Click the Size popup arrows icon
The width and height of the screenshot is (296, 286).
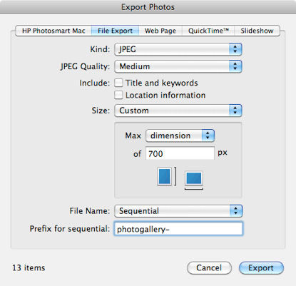click(235, 111)
